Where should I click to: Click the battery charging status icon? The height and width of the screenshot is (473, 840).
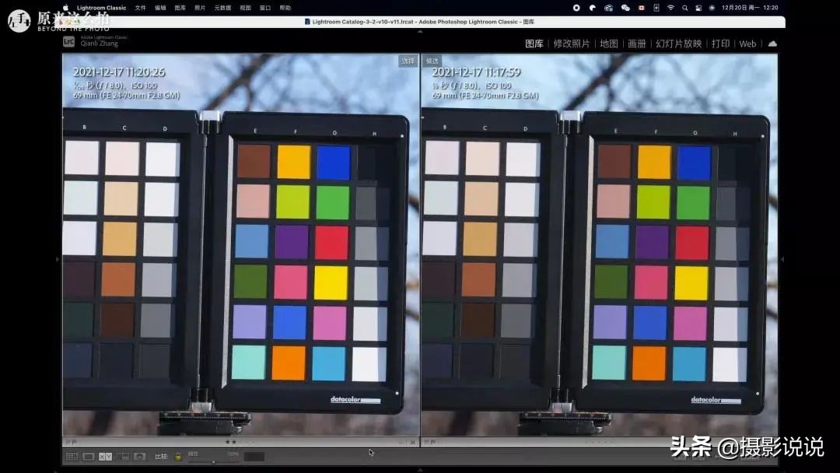656,8
